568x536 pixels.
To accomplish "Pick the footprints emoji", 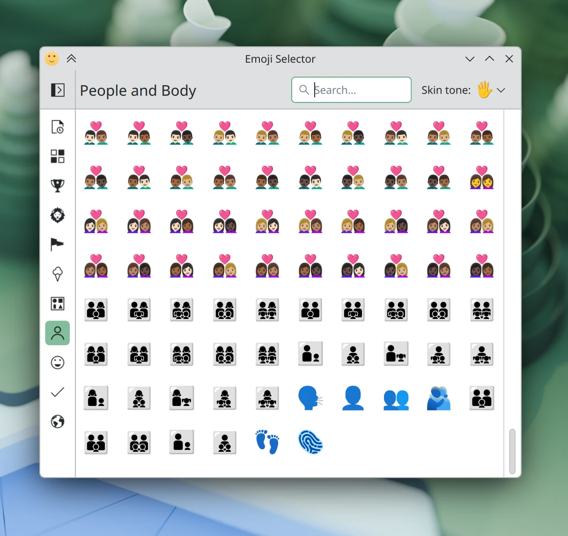I will click(x=267, y=442).
